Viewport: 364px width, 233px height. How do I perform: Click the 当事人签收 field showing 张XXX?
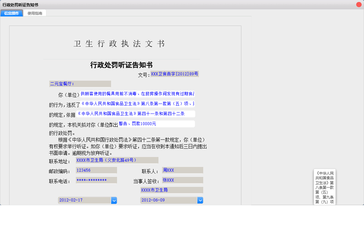coord(182,180)
